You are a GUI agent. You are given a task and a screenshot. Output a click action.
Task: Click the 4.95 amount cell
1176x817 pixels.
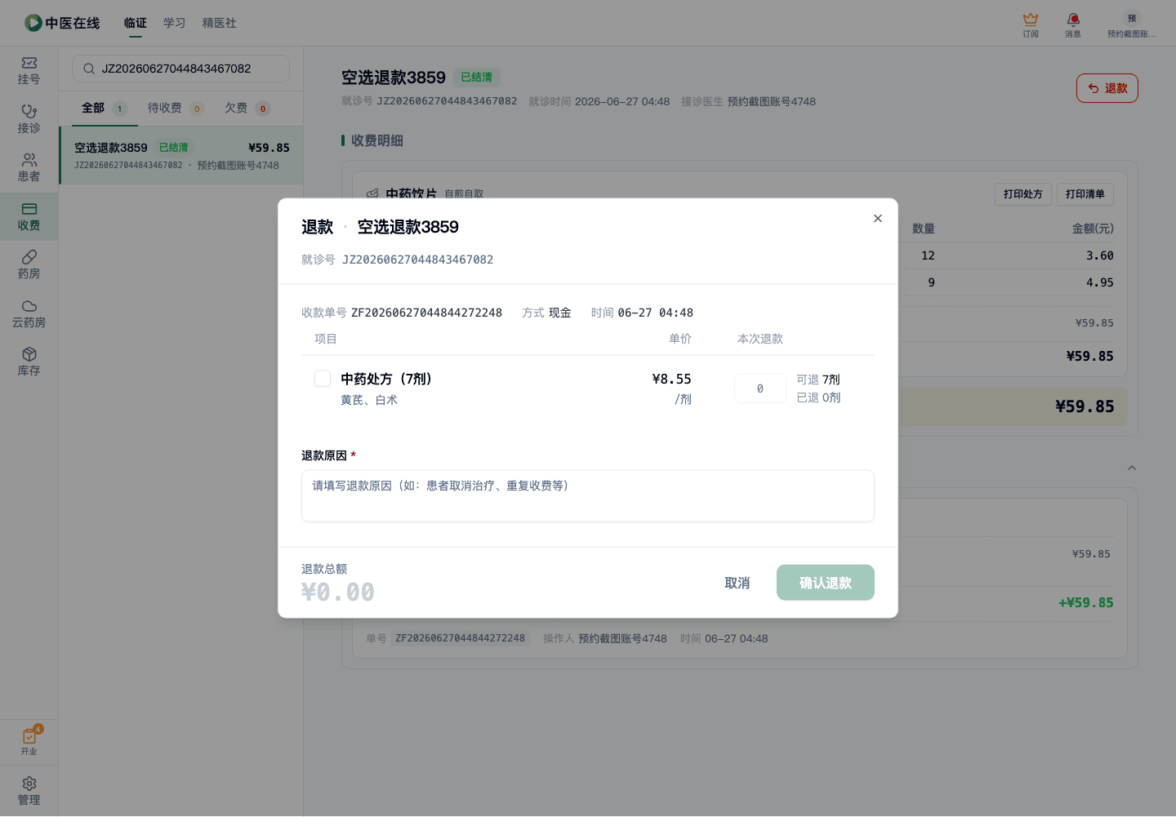(x=1100, y=282)
